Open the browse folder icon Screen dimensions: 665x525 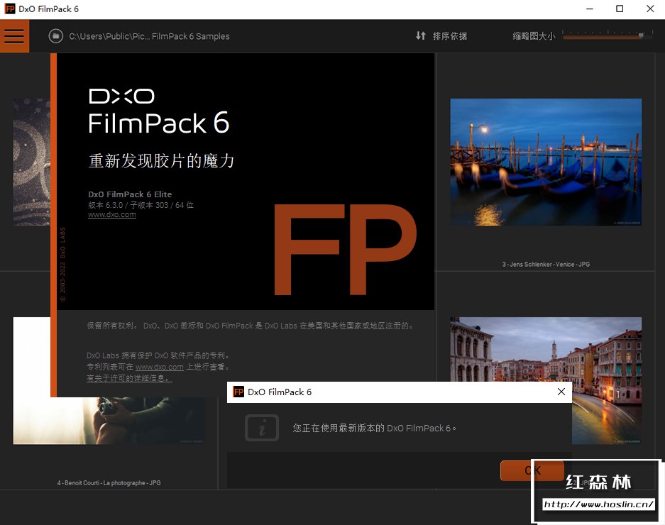click(55, 36)
